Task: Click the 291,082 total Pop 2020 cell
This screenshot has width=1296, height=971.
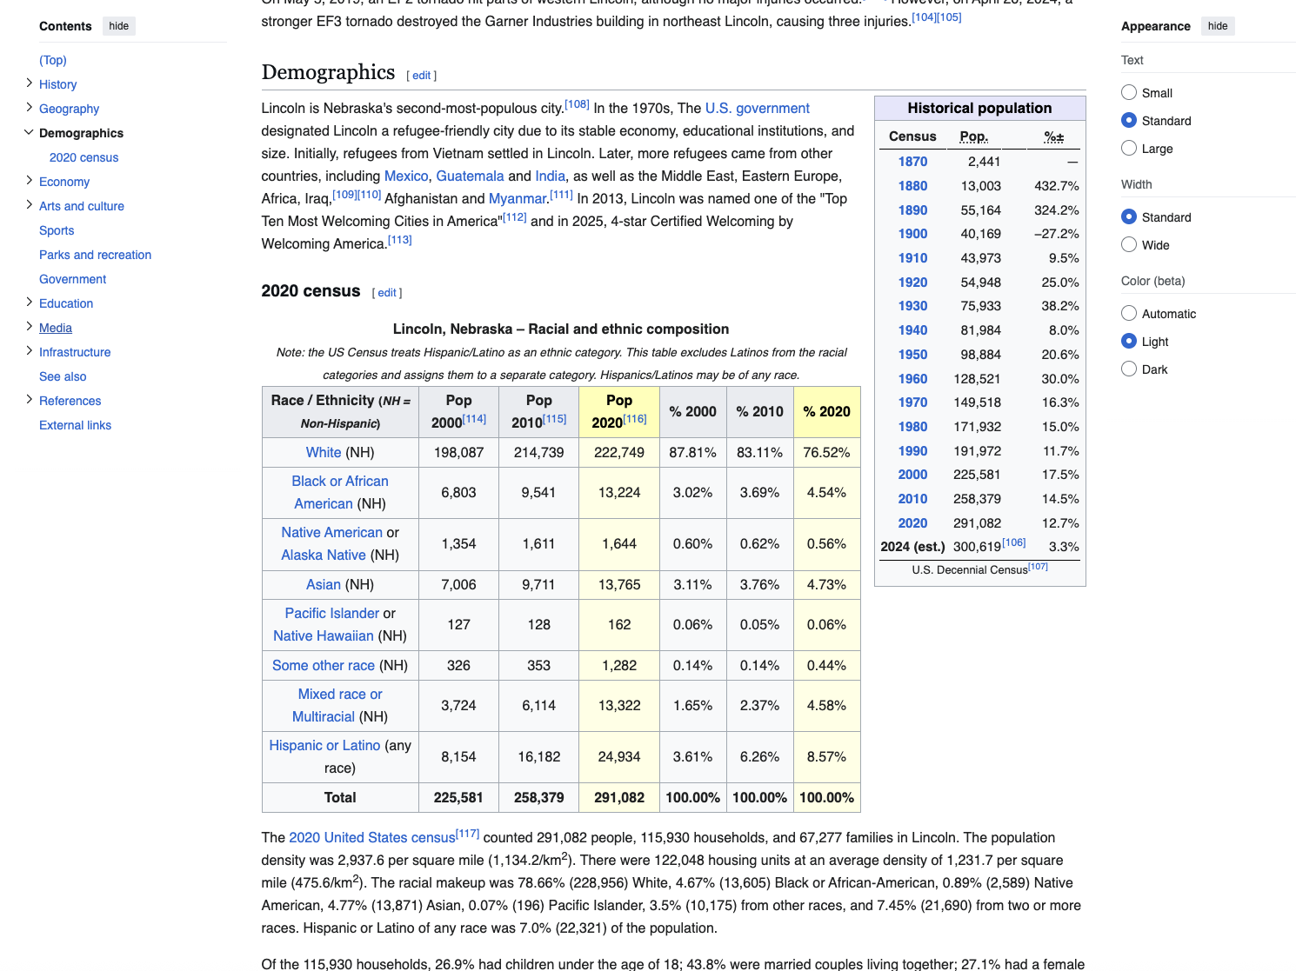Action: point(619,798)
